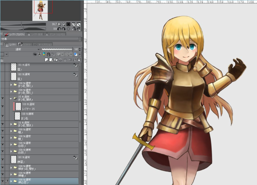This screenshot has width=257, height=185.
Task: Click the lock transparent pixels icon
Action: pos(53,54)
